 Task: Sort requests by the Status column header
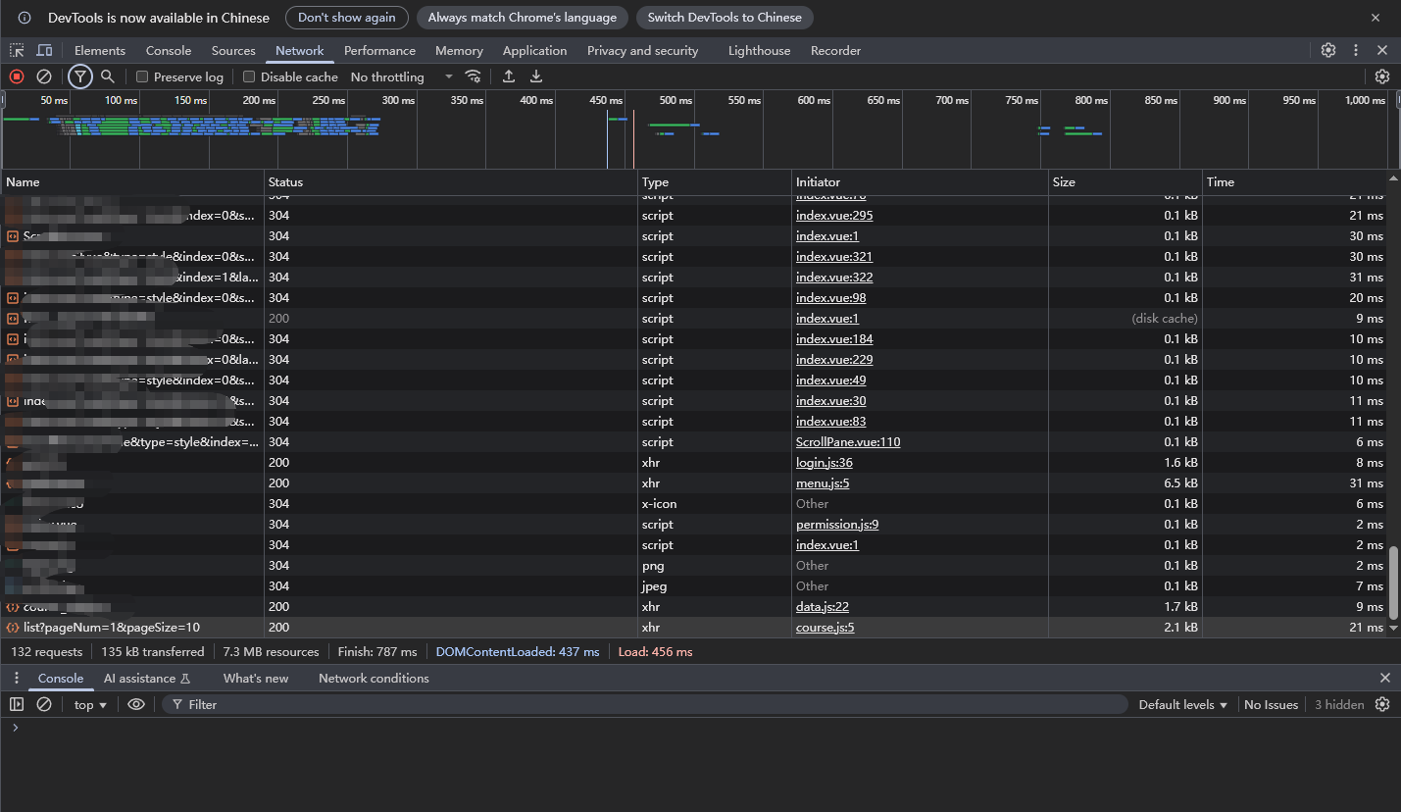[451, 182]
